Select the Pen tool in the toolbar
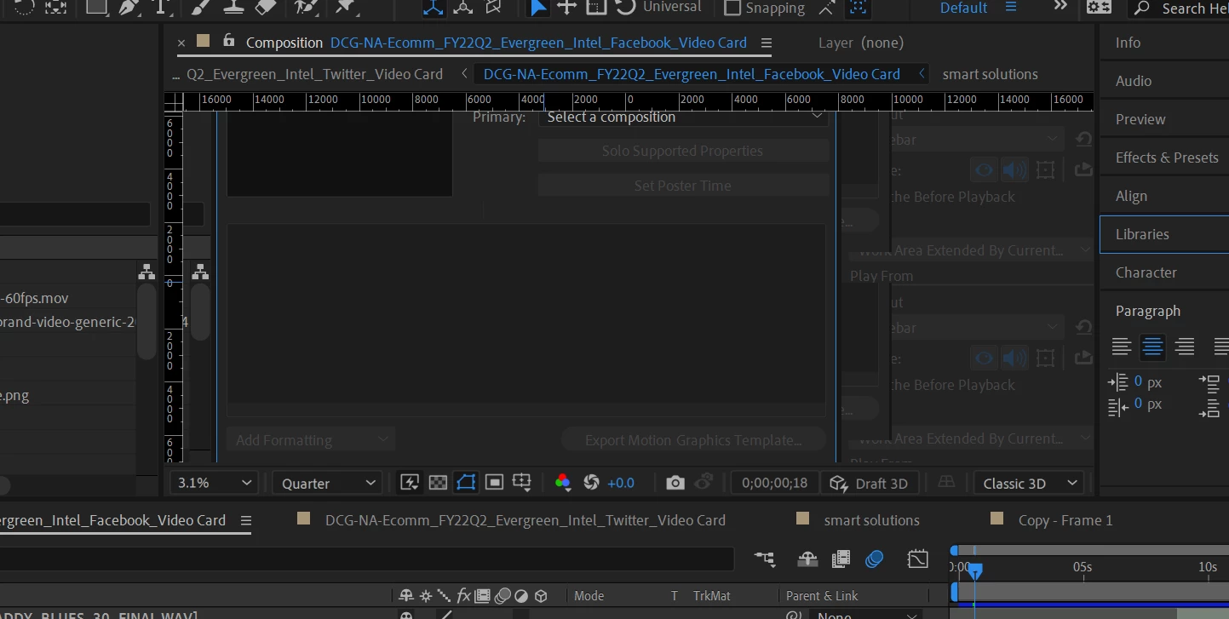 click(129, 7)
